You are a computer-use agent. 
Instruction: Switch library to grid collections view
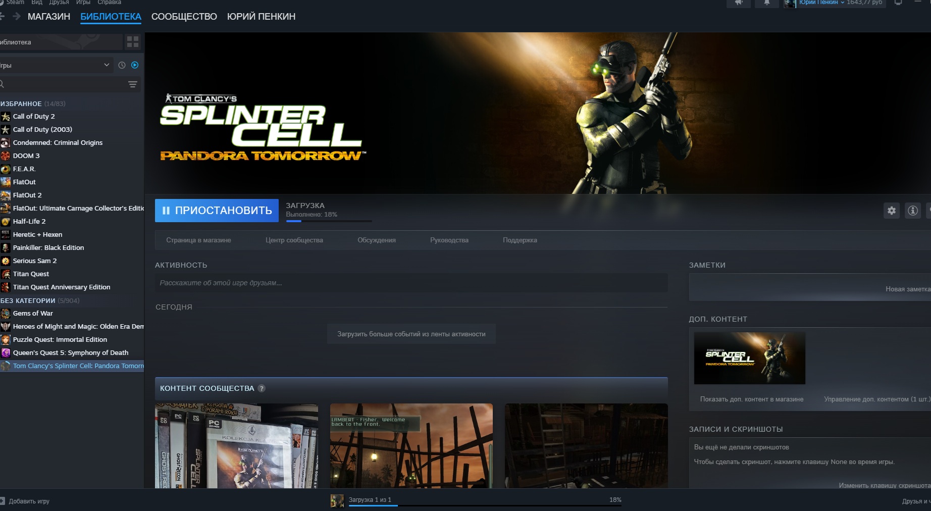(x=133, y=42)
